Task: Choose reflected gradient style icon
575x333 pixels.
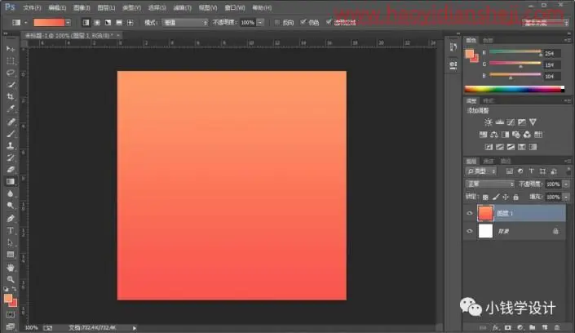Action: point(119,23)
